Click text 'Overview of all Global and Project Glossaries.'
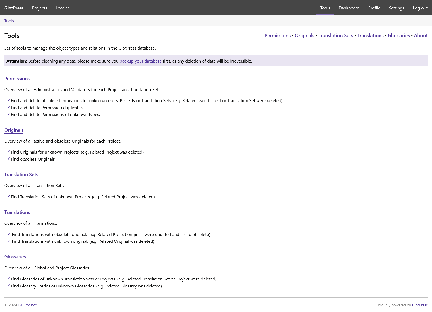Image resolution: width=432 pixels, height=312 pixels. coord(47,268)
